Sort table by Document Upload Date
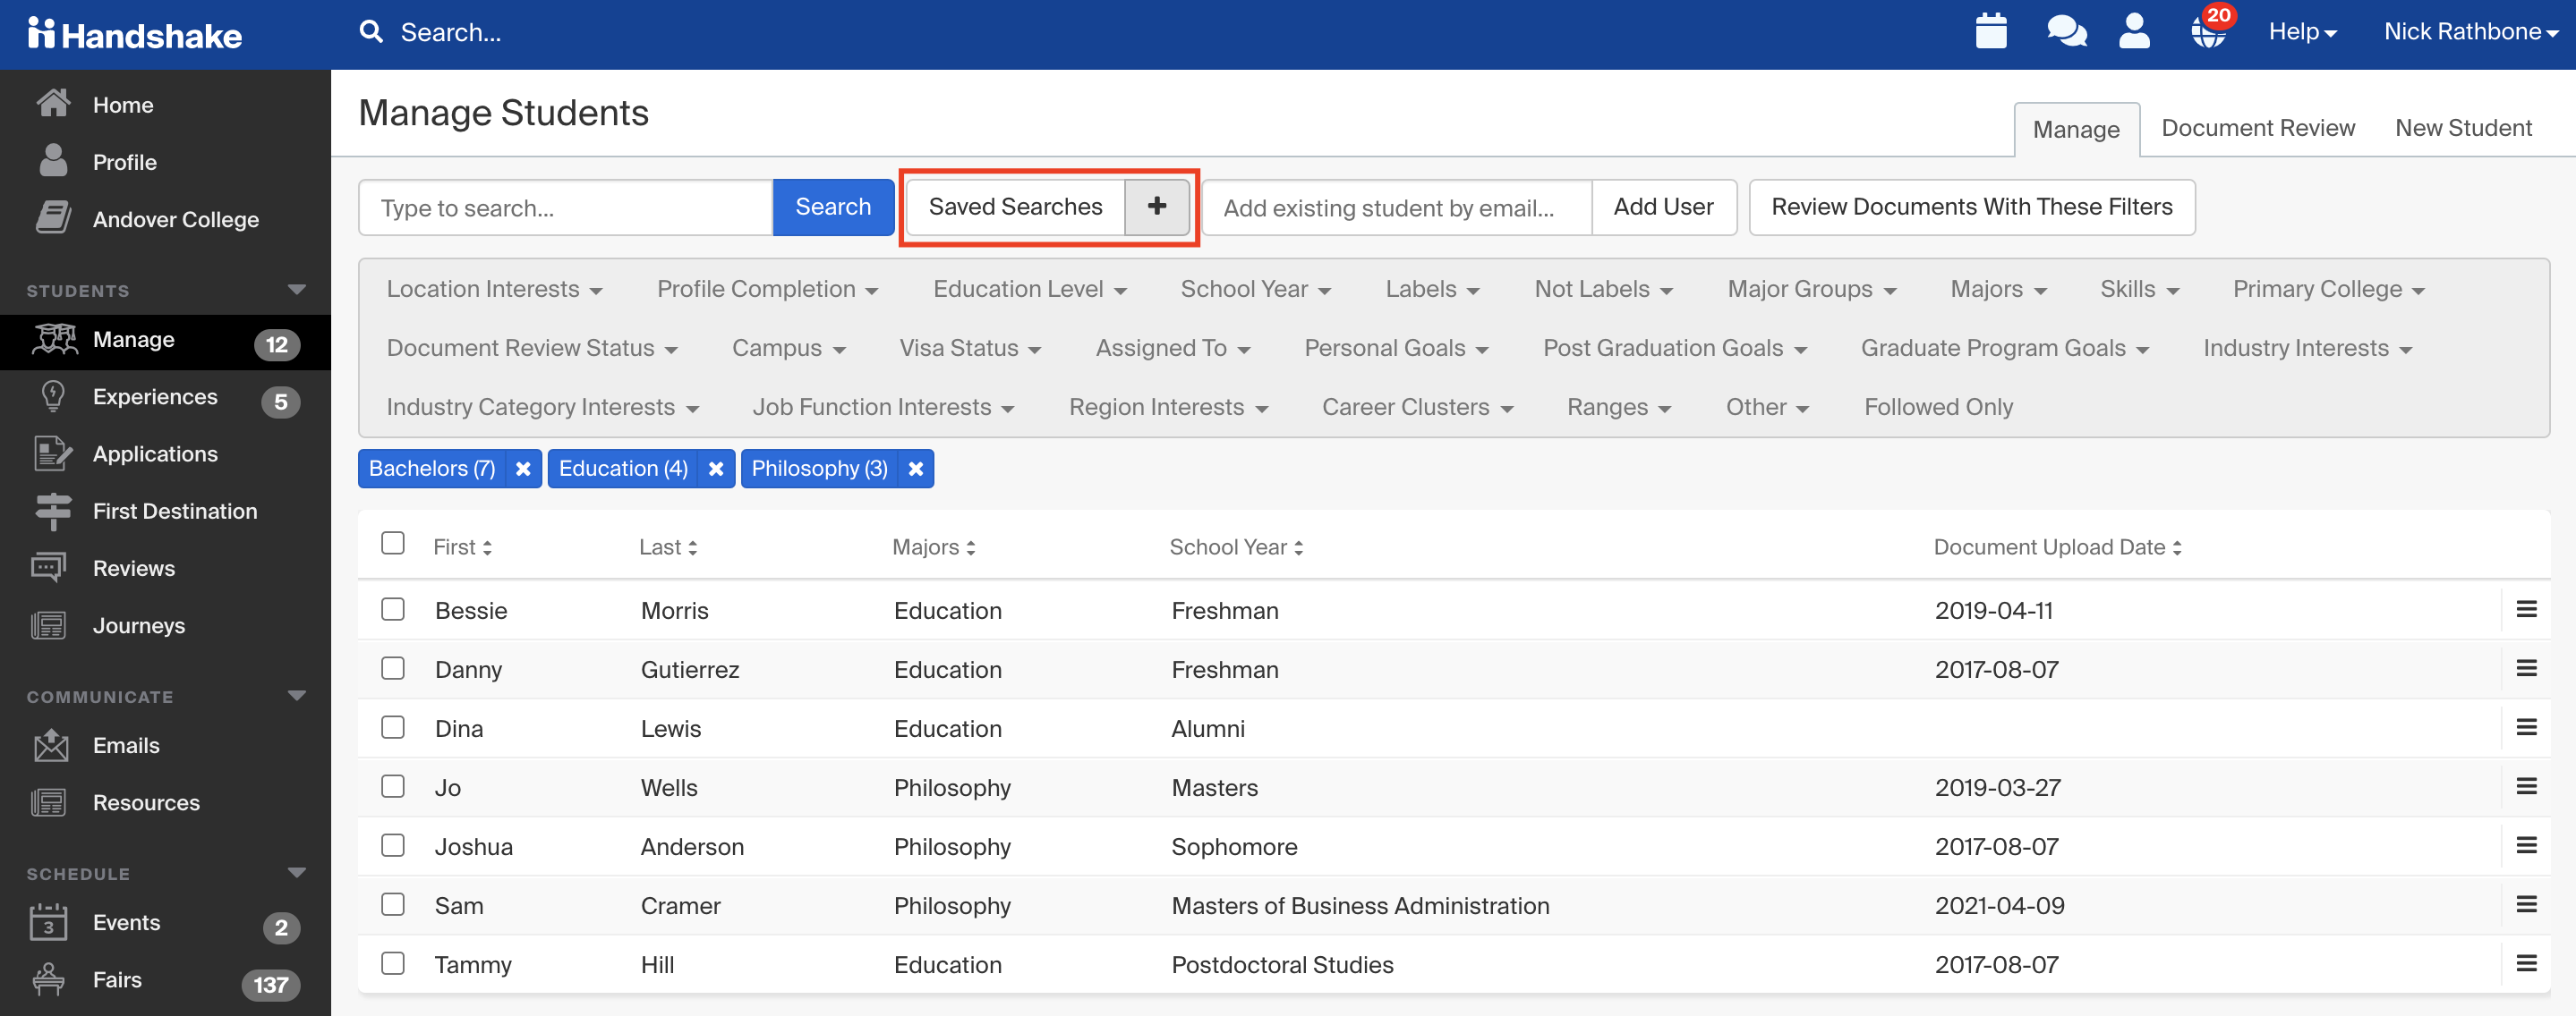2576x1016 pixels. [2057, 547]
